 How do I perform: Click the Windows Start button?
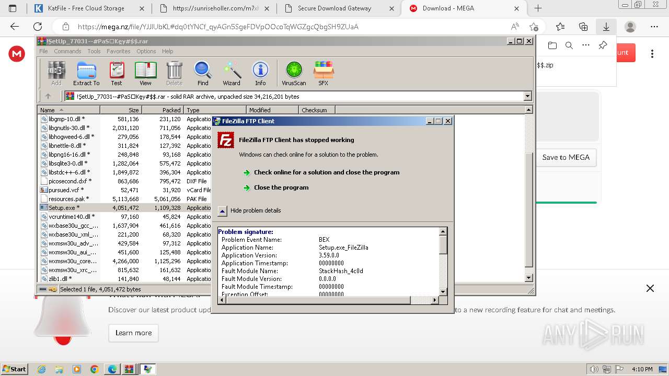pos(14,369)
